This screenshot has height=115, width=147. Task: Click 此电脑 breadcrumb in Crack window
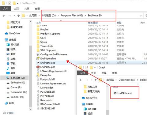(110, 80)
